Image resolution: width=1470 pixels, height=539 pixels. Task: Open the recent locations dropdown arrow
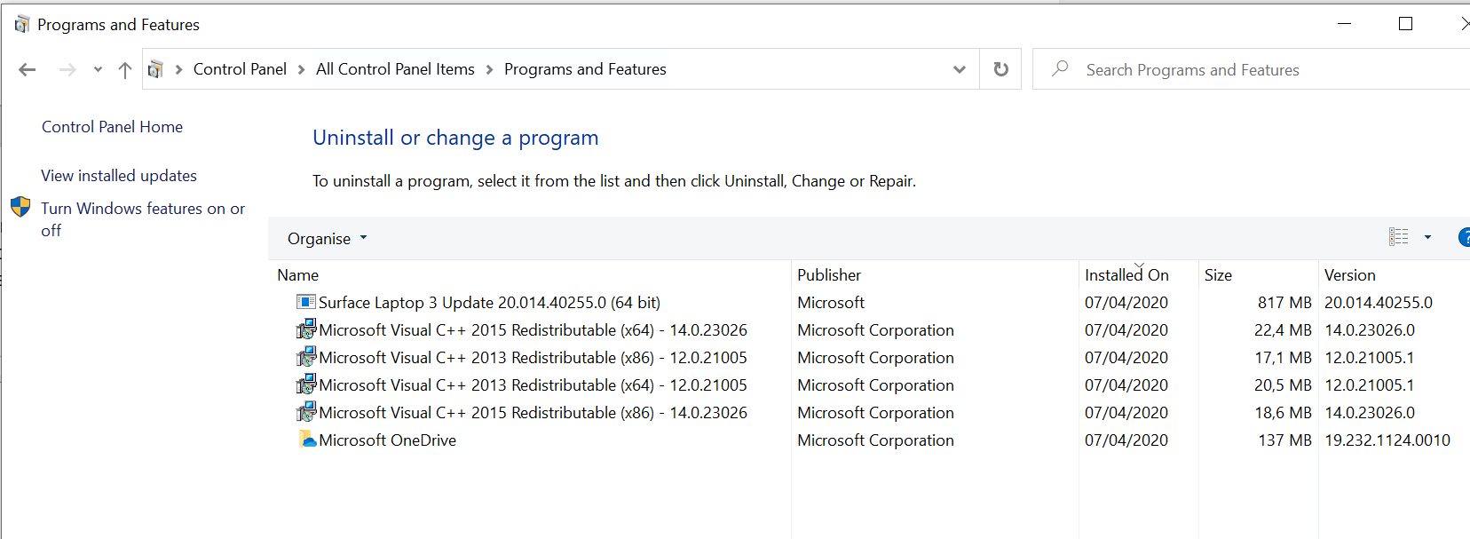(x=98, y=69)
